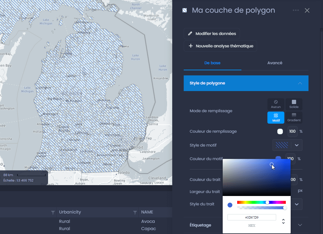The height and width of the screenshot is (234, 323).
Task: Click the Couleur du trait label
Action: click(205, 179)
